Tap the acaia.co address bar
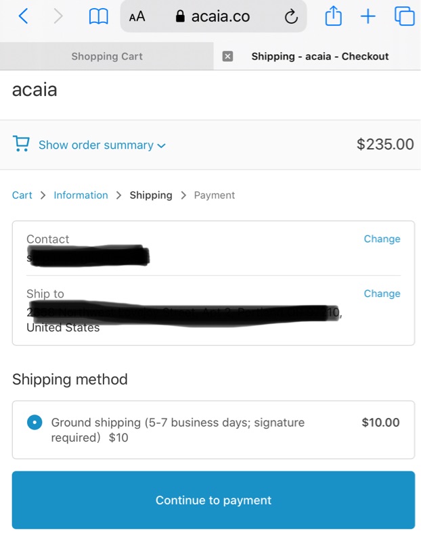The width and height of the screenshot is (421, 541). (x=213, y=17)
